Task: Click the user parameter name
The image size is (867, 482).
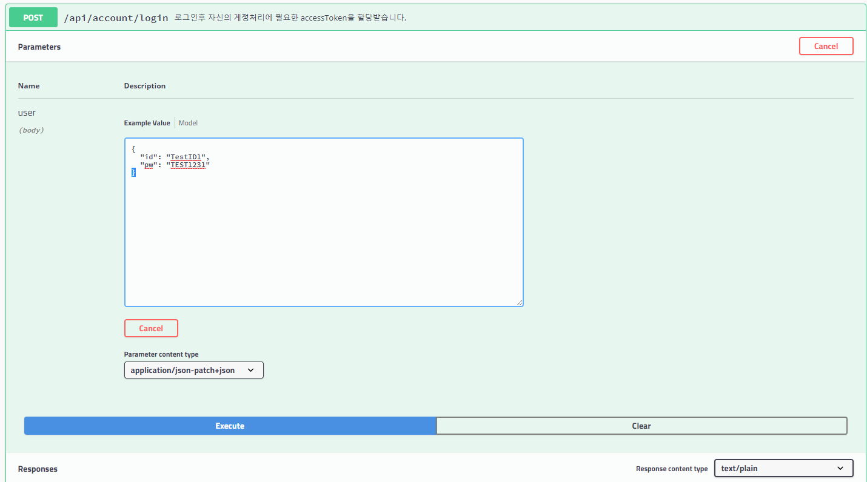Action: pyautogui.click(x=27, y=113)
